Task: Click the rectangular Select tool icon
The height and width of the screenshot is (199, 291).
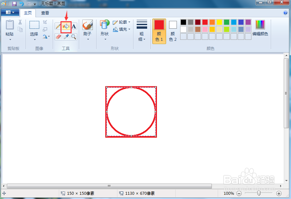Action: (34, 24)
